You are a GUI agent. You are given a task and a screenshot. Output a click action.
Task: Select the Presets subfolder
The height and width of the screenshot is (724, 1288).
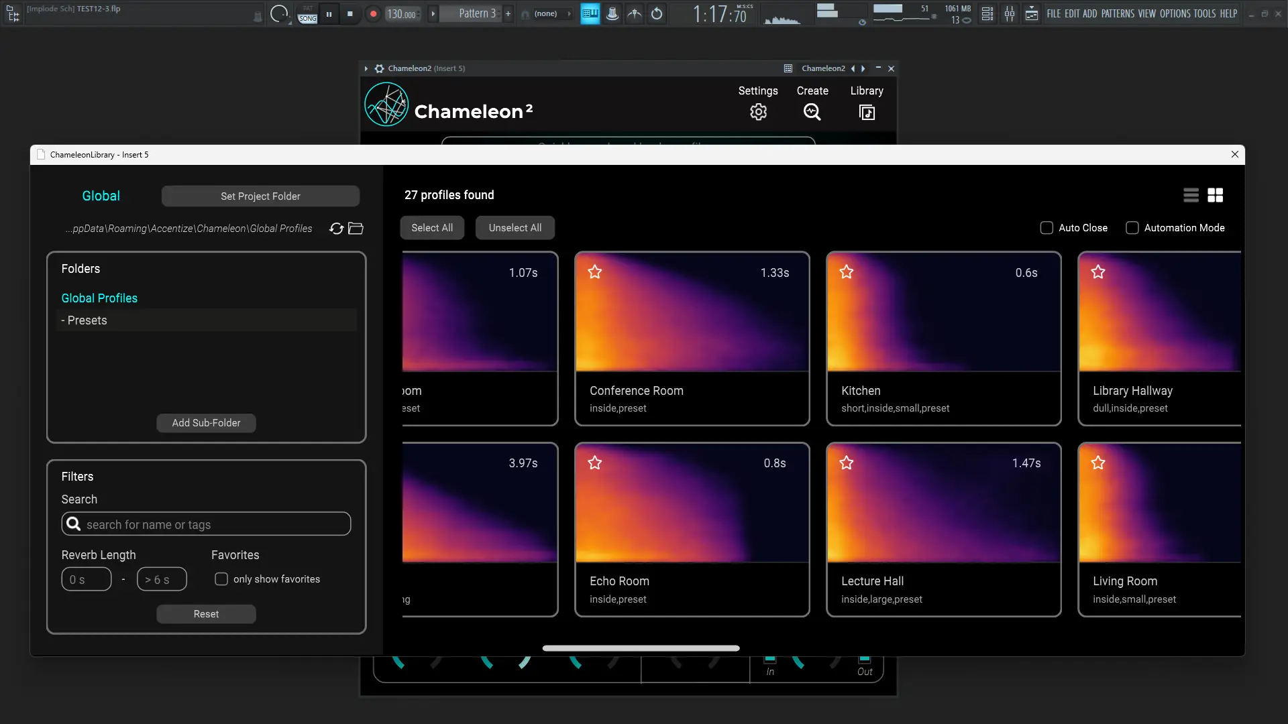tap(87, 320)
